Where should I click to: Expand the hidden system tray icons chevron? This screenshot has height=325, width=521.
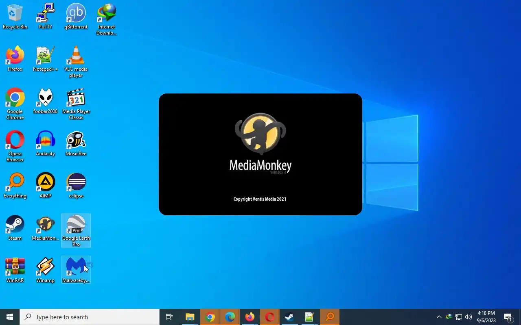(x=439, y=317)
